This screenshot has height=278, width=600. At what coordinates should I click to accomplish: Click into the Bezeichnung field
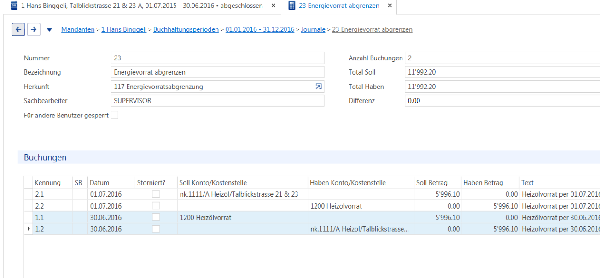217,72
